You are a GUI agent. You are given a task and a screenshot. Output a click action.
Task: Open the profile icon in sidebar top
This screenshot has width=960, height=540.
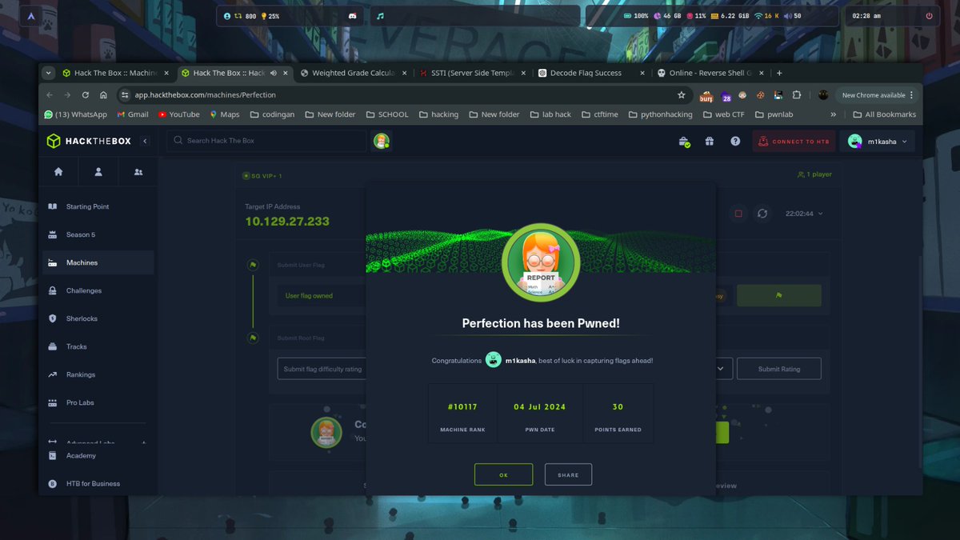click(98, 171)
